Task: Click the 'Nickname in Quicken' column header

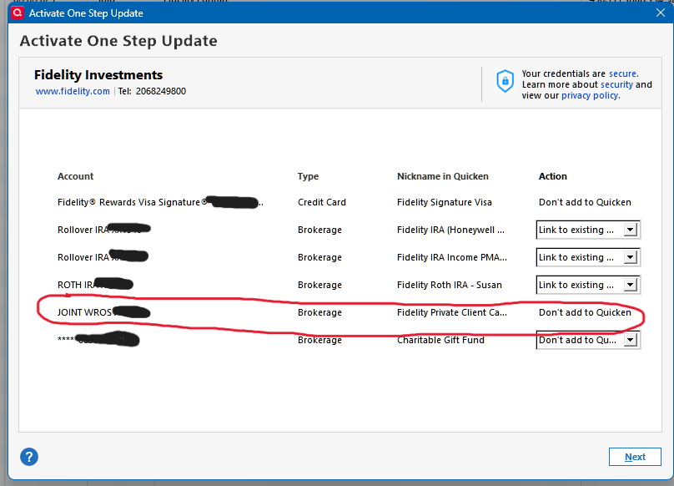Action: pos(443,176)
